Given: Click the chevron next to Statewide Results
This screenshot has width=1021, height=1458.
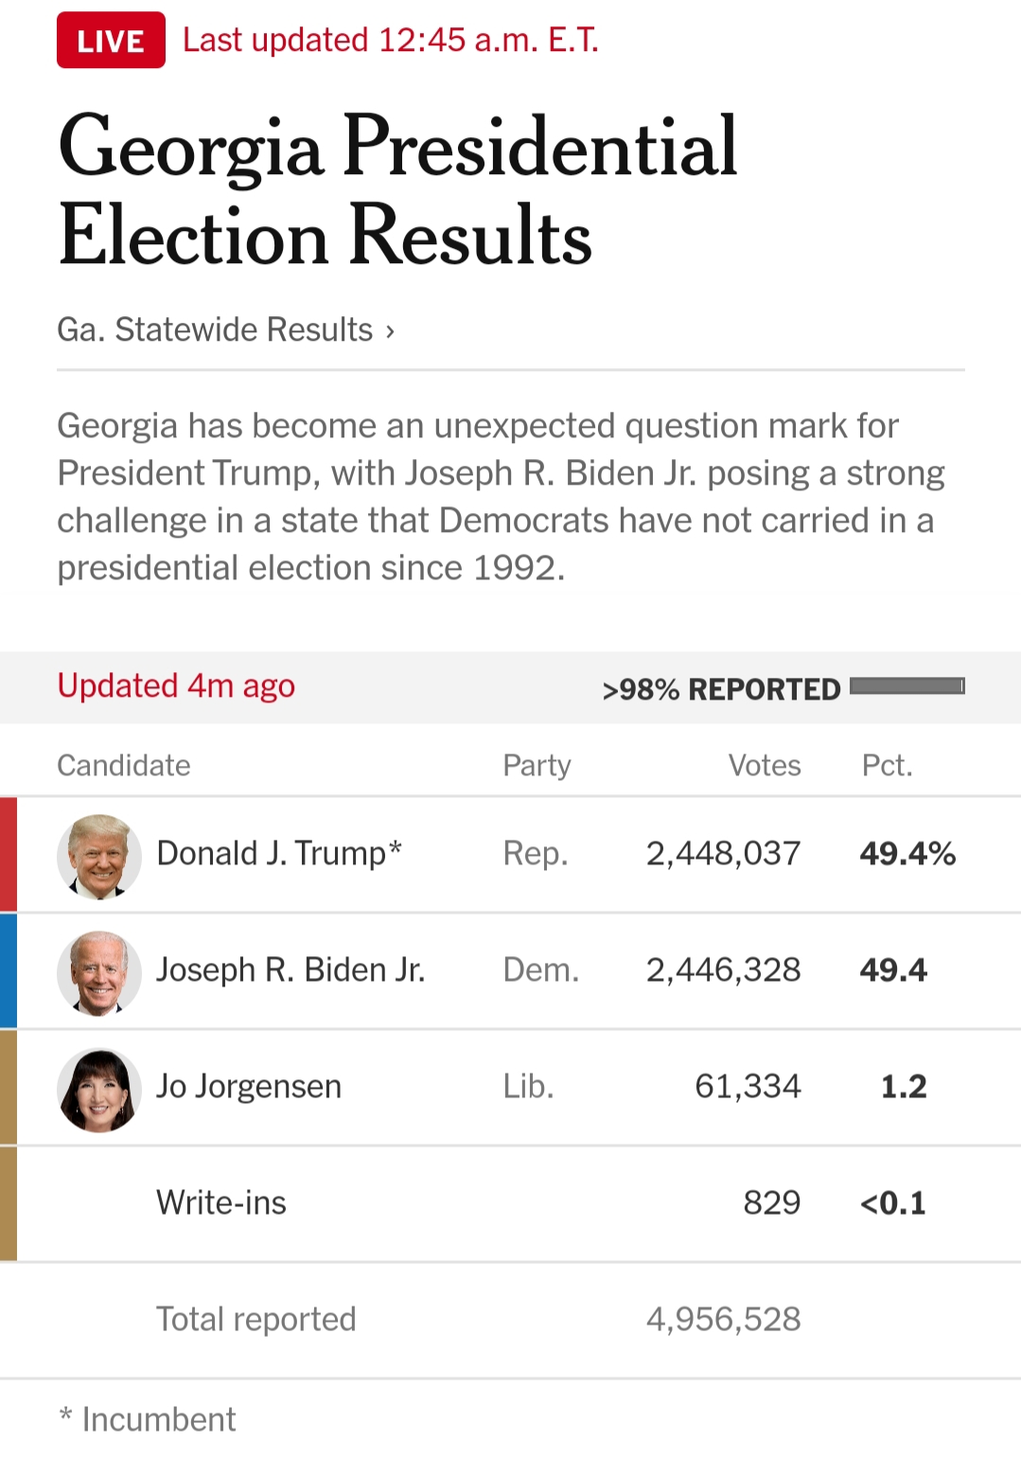Looking at the screenshot, I should pos(390,331).
